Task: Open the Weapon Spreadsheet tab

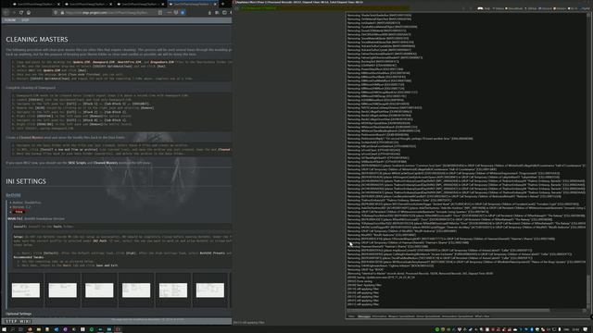Action: pos(401,316)
